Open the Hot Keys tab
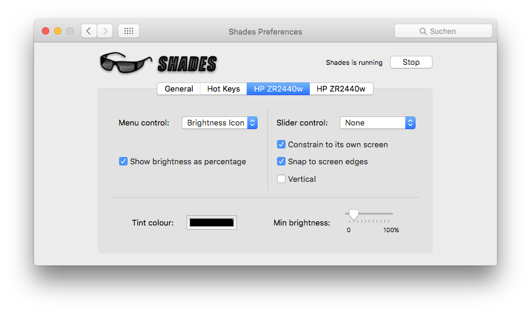 [224, 89]
